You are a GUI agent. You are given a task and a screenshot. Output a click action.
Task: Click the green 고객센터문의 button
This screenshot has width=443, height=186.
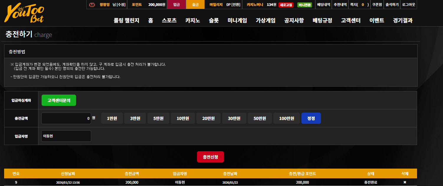click(x=59, y=100)
